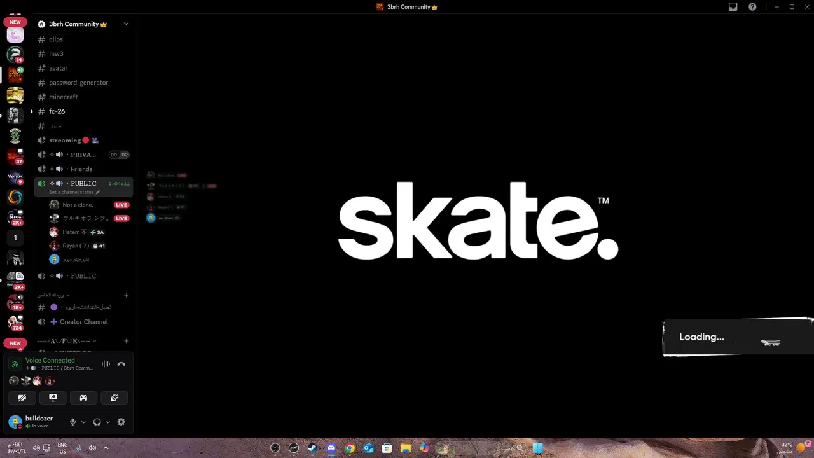Open Discord user settings gear
This screenshot has width=814, height=458.
[x=121, y=422]
